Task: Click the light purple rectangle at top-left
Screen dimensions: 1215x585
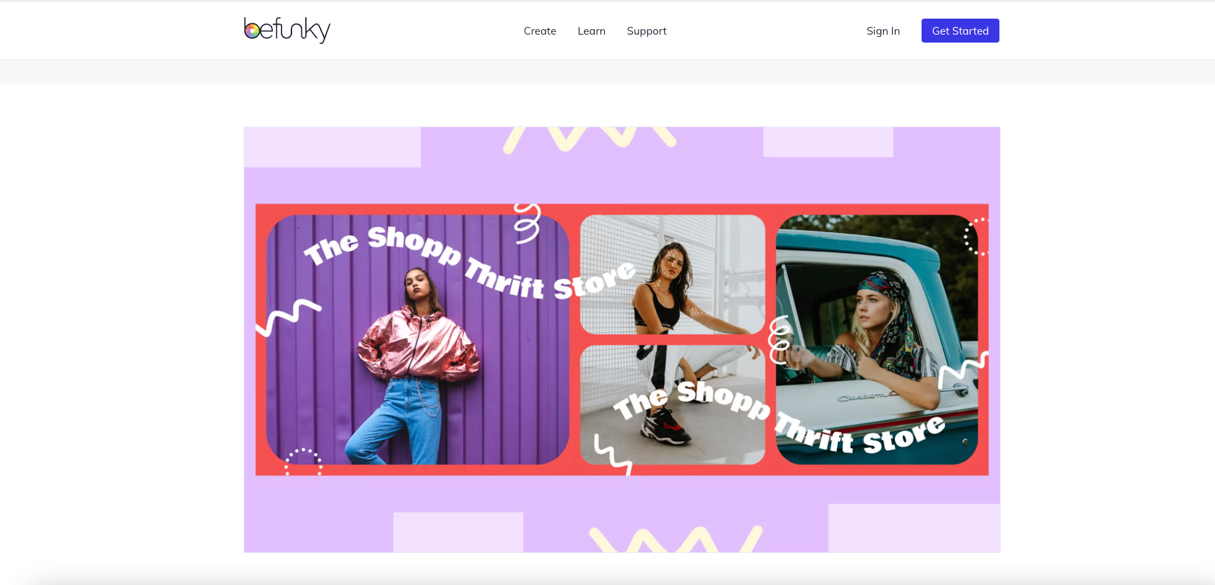Action: click(x=333, y=147)
